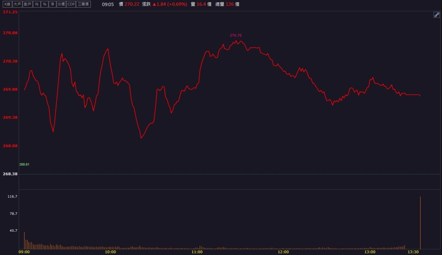Click the 12:00 time axis label
442x255 pixels.
(x=283, y=252)
